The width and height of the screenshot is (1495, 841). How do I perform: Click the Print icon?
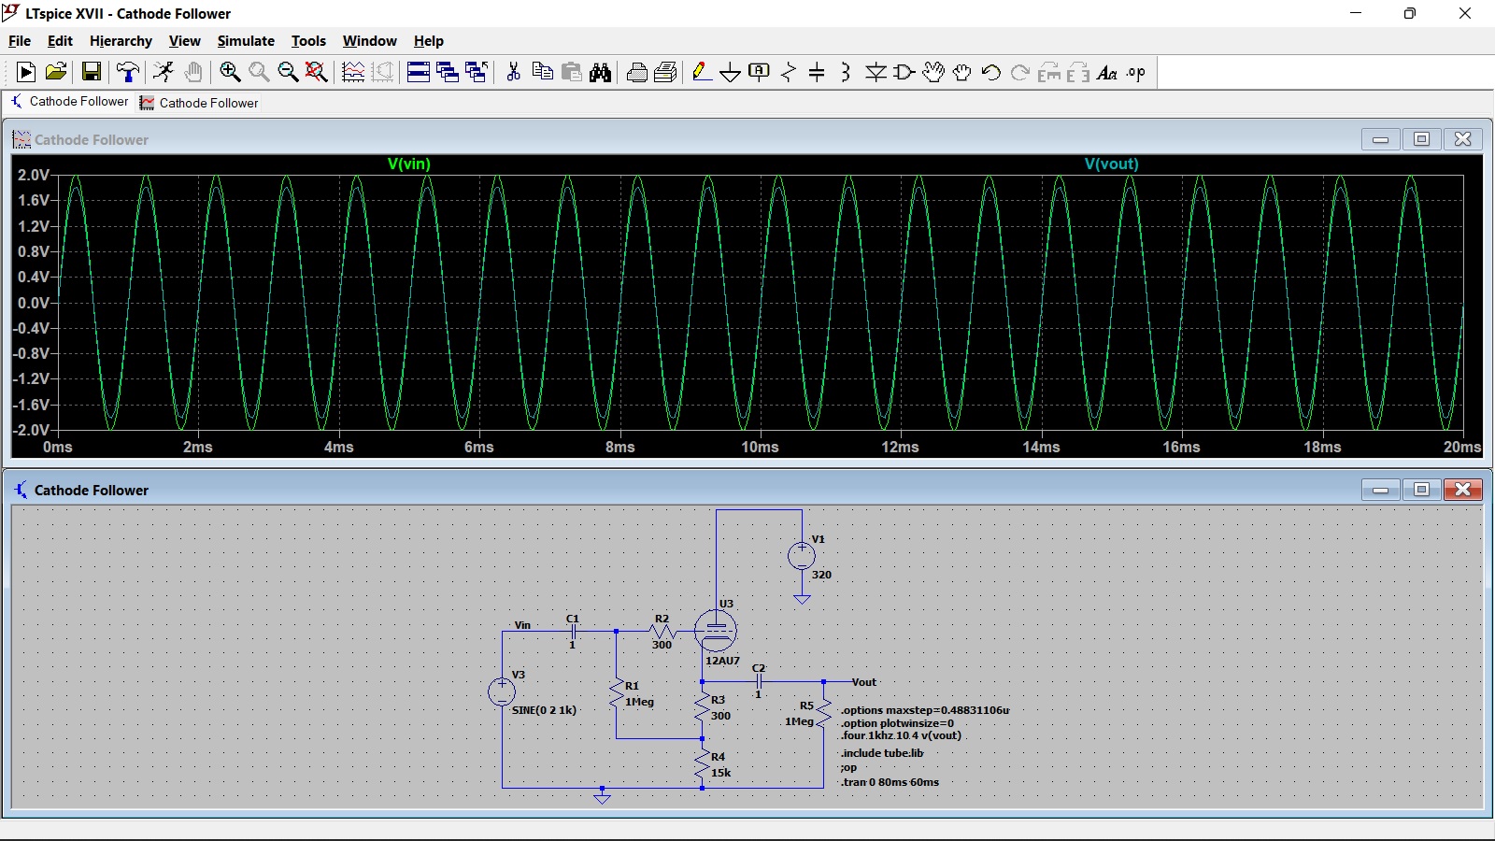(637, 72)
